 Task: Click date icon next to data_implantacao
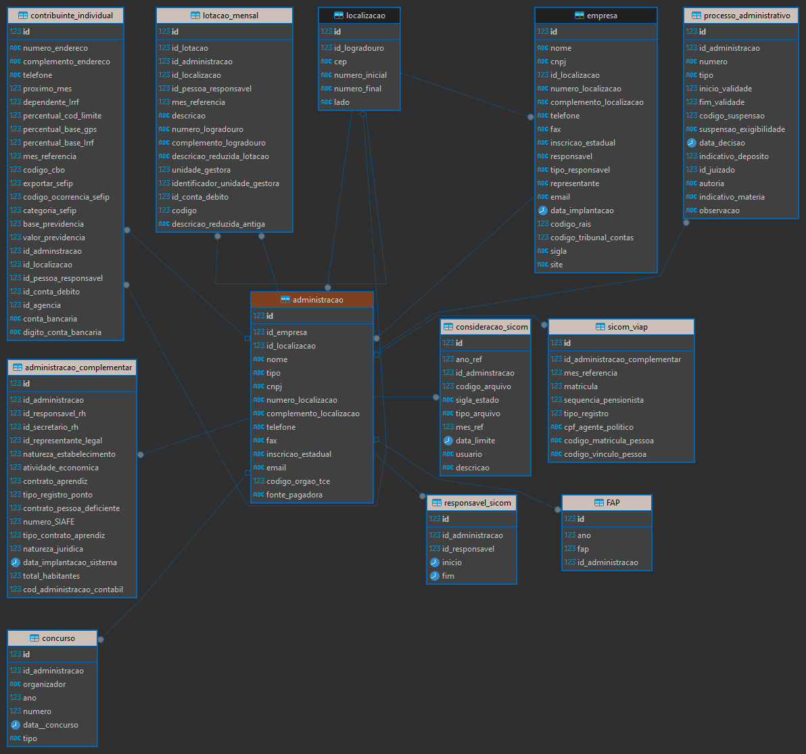(x=543, y=210)
